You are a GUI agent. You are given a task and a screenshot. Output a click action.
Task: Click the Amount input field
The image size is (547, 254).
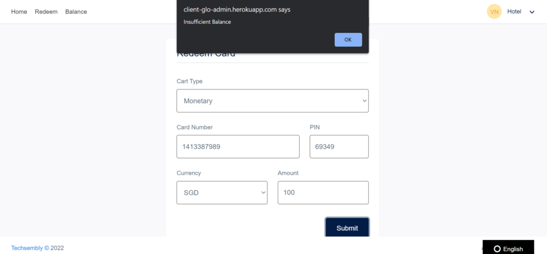(x=323, y=193)
